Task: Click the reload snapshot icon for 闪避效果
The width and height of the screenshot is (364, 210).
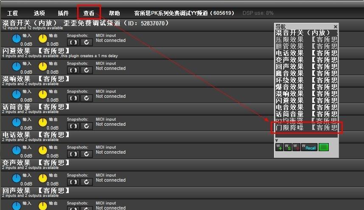Action: (87, 70)
